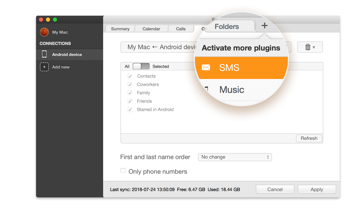Image resolution: width=349 pixels, height=209 pixels.
Task: Click the plus icon to add plugins
Action: click(x=264, y=26)
